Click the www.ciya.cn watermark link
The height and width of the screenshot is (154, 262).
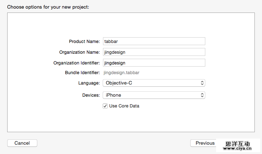[238, 148]
